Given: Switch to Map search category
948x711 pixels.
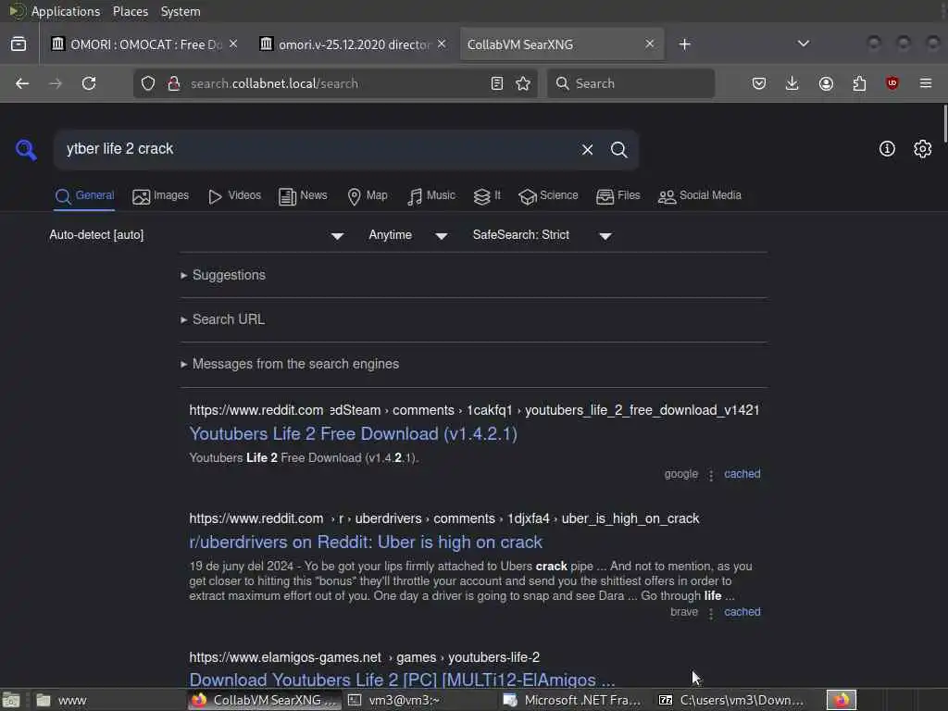Looking at the screenshot, I should click(367, 196).
